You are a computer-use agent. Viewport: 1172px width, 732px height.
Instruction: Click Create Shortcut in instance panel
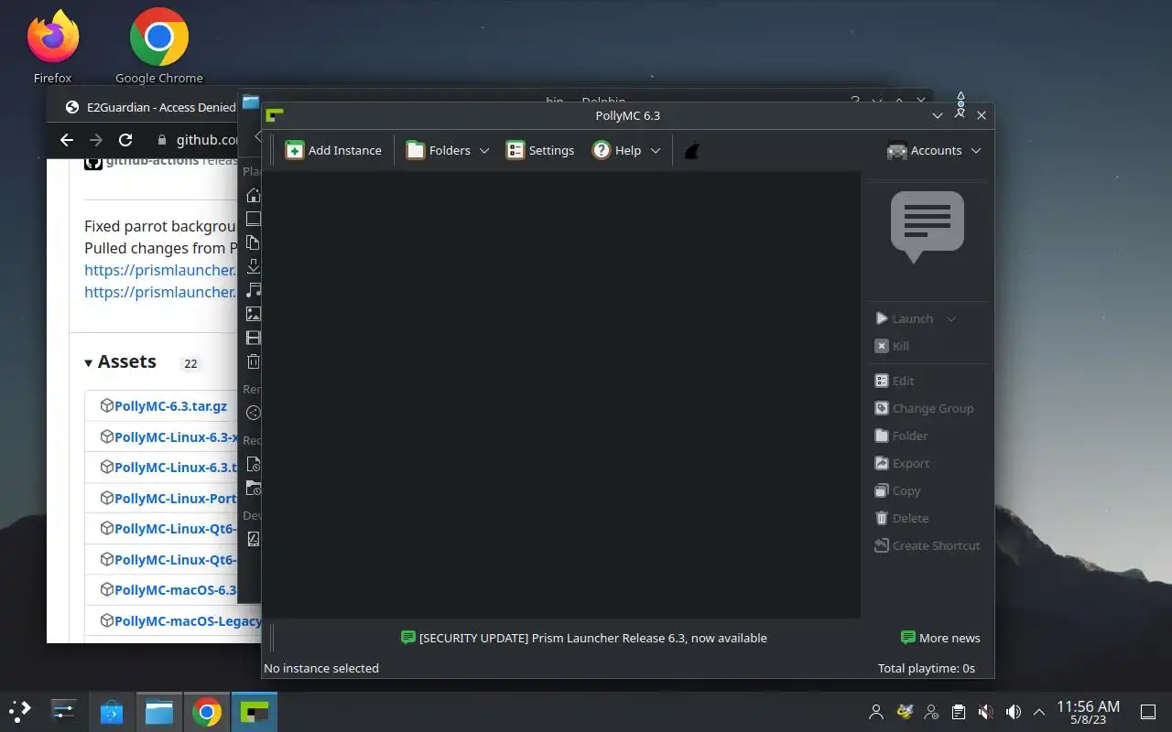(927, 545)
